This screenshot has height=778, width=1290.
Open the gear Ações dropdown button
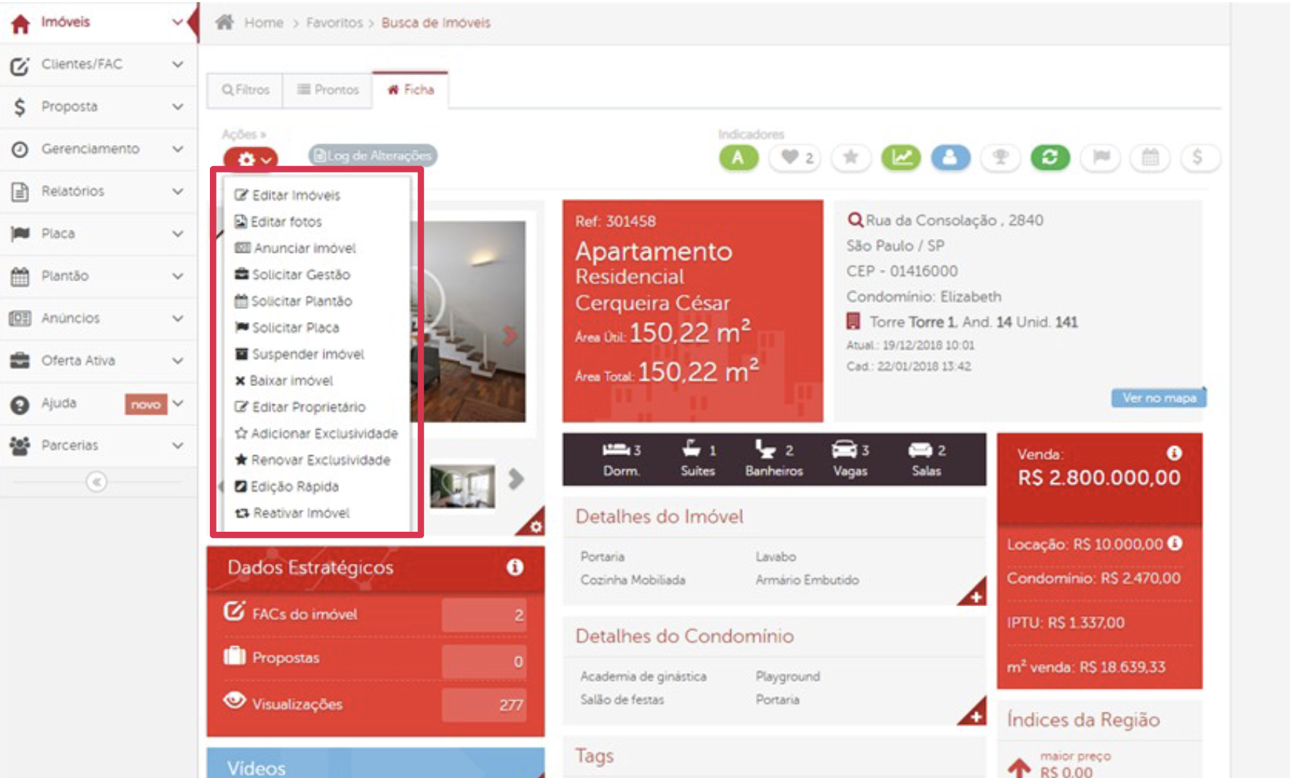250,158
